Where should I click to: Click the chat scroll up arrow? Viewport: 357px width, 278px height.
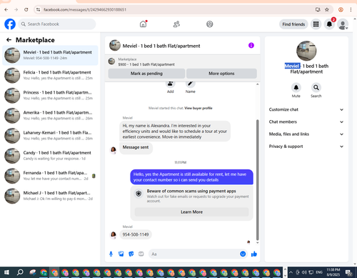[257, 84]
